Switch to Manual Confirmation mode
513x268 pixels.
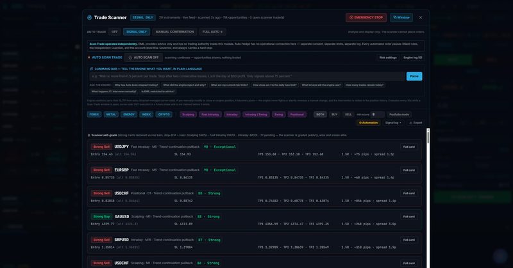click(x=174, y=32)
